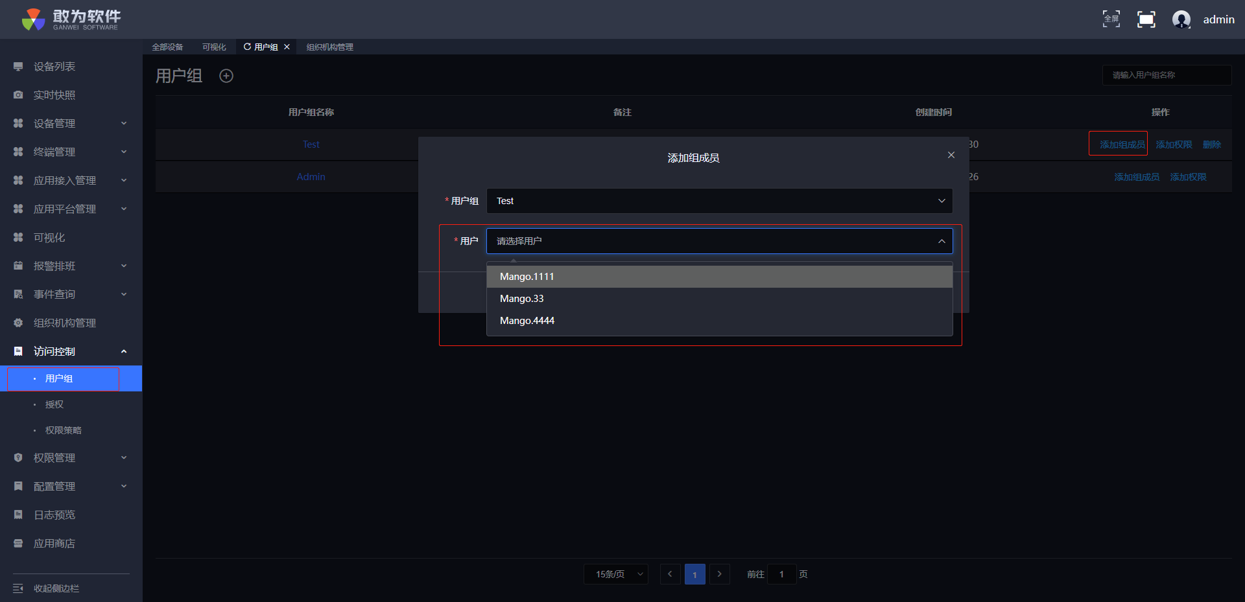
Task: Open the Test user group link
Action: pos(311,145)
